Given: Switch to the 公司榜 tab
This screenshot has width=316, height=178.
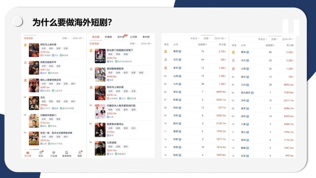Looking at the screenshot, I should pyautogui.click(x=133, y=37).
